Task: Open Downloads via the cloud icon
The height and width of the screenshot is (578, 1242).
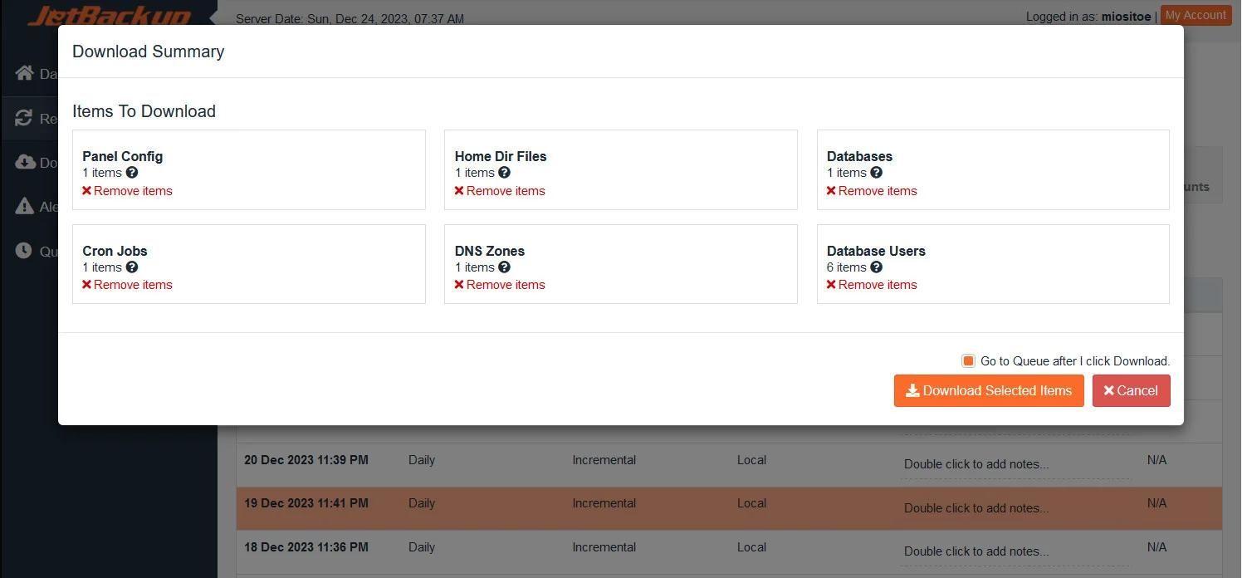Action: 24,162
